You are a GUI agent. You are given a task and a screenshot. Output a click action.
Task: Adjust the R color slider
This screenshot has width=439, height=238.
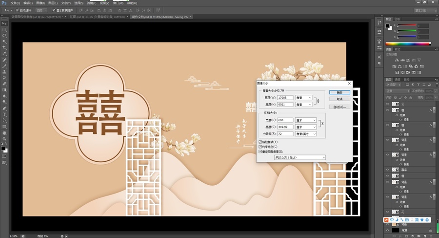tap(406, 25)
